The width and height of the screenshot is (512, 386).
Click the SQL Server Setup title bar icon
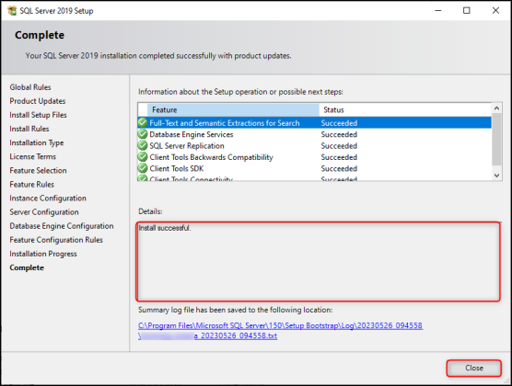pos(12,10)
